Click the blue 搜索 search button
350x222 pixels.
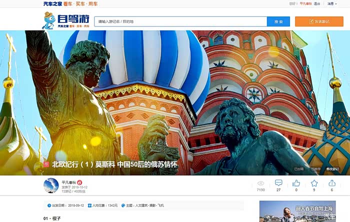click(x=278, y=21)
